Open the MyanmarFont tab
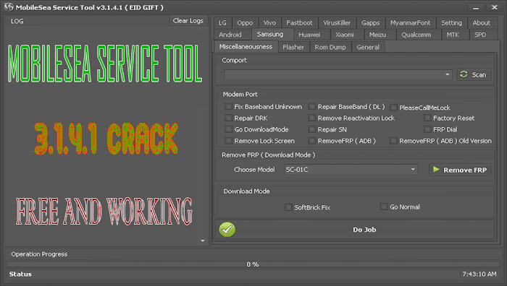Image resolution: width=507 pixels, height=286 pixels. 411,23
